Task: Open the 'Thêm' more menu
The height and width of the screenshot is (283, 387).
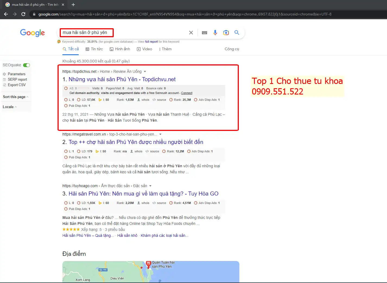Action: tap(165, 49)
